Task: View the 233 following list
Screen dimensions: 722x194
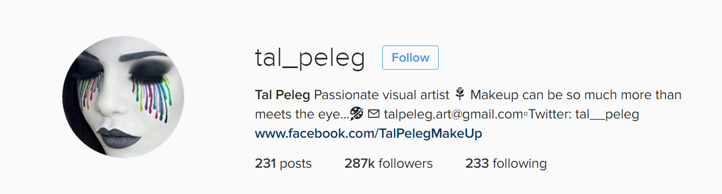Action: click(506, 163)
